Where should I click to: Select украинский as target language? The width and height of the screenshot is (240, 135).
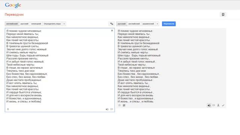(148, 24)
